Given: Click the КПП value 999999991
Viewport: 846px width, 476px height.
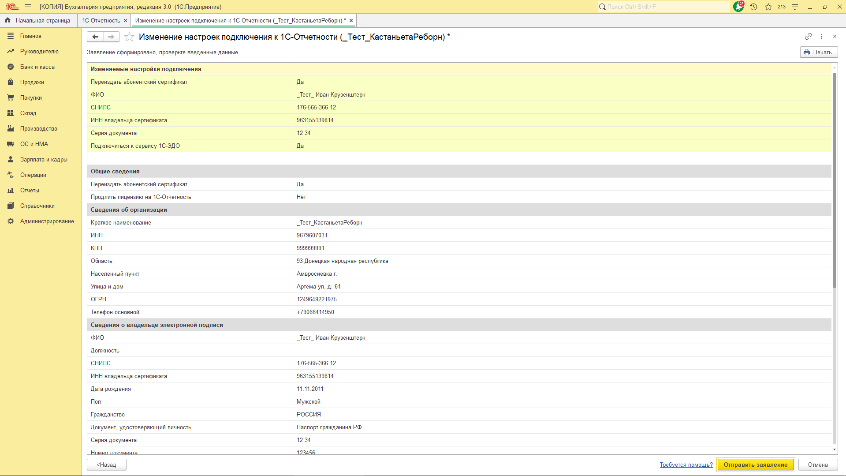Looking at the screenshot, I should [x=310, y=248].
